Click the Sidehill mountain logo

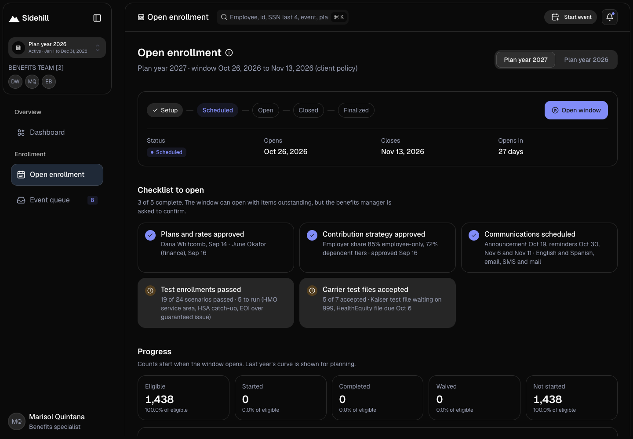point(14,18)
